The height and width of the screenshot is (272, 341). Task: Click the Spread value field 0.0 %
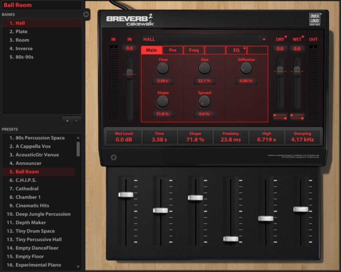pos(204,114)
